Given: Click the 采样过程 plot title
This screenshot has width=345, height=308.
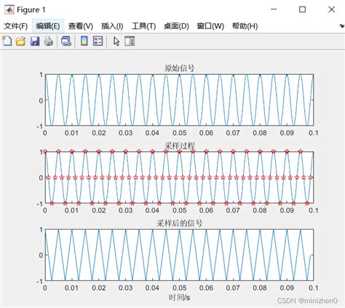Looking at the screenshot, I should coord(179,145).
